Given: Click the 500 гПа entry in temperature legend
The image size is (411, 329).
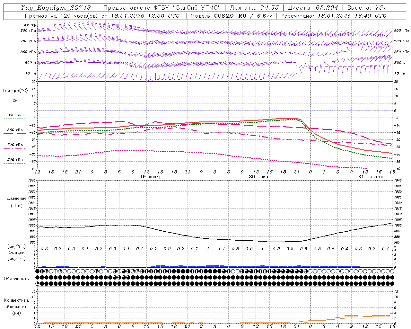Looking at the screenshot, I should (15, 160).
